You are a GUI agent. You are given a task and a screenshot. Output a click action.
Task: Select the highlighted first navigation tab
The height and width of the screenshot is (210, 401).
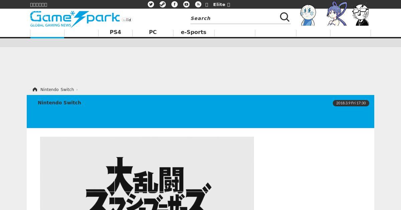[x=47, y=33]
